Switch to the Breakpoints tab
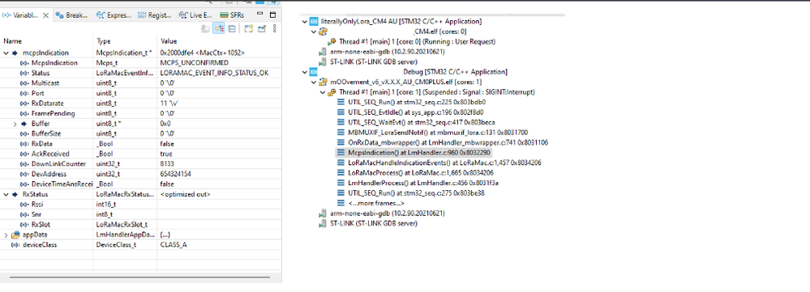 point(71,15)
